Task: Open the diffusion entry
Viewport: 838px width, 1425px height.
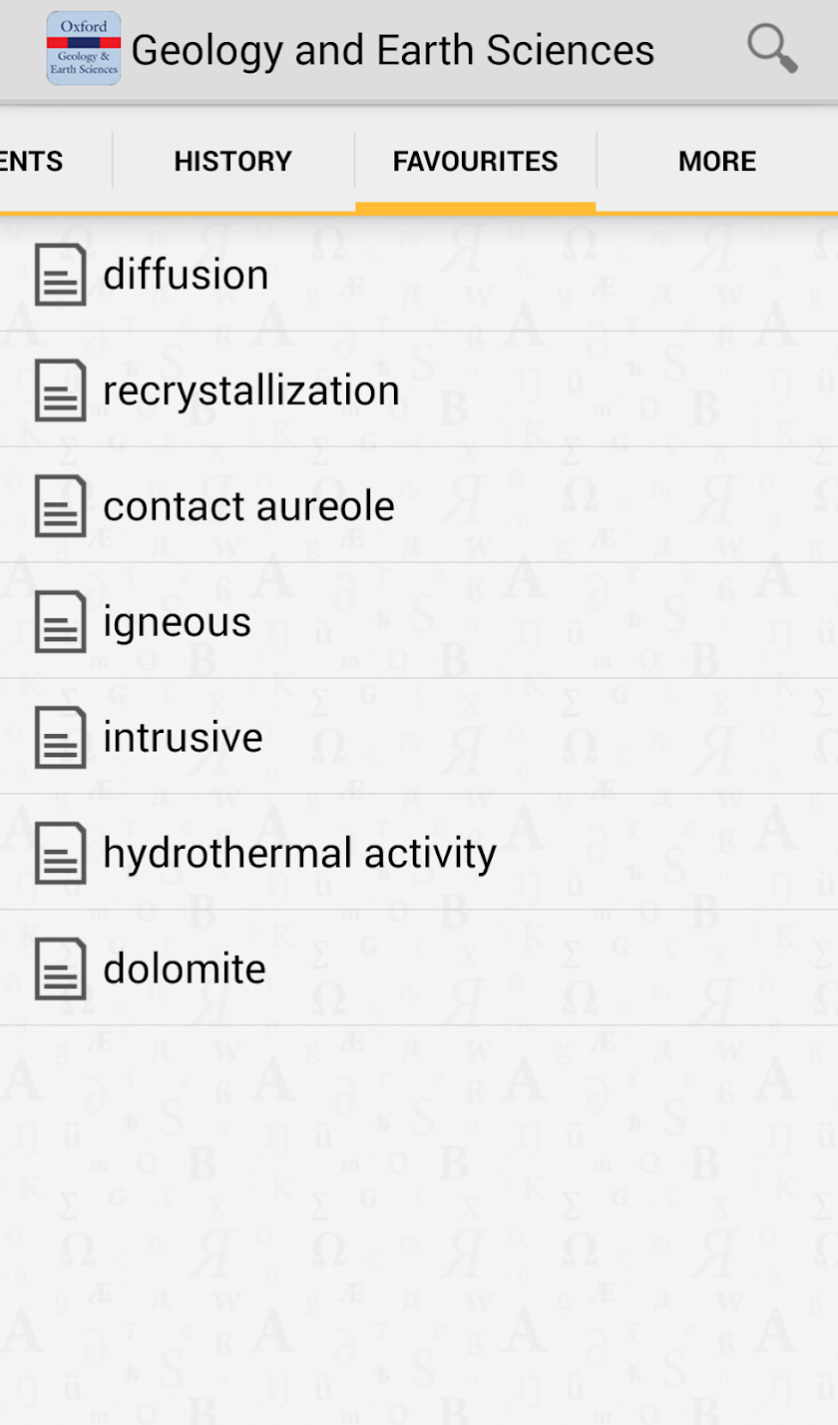Action: (x=186, y=275)
